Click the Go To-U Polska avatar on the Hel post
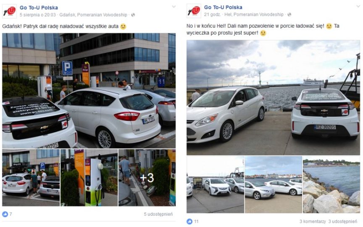Viewport: 363px width, 227px height. click(x=194, y=11)
